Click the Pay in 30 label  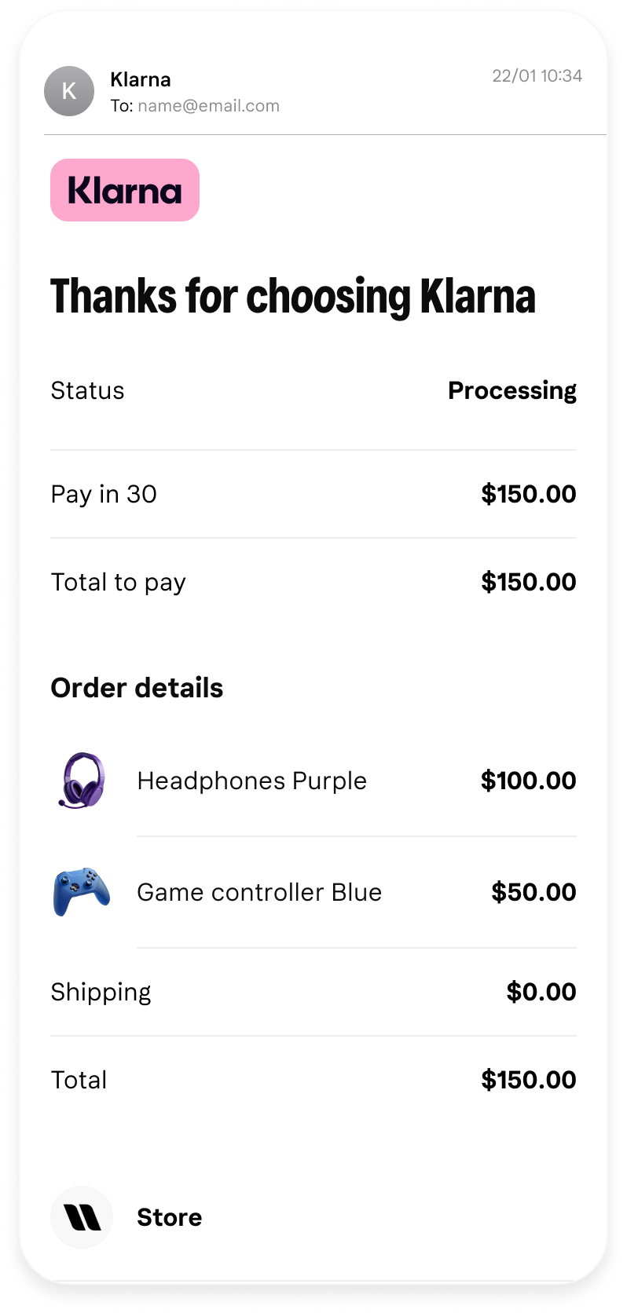click(x=104, y=494)
